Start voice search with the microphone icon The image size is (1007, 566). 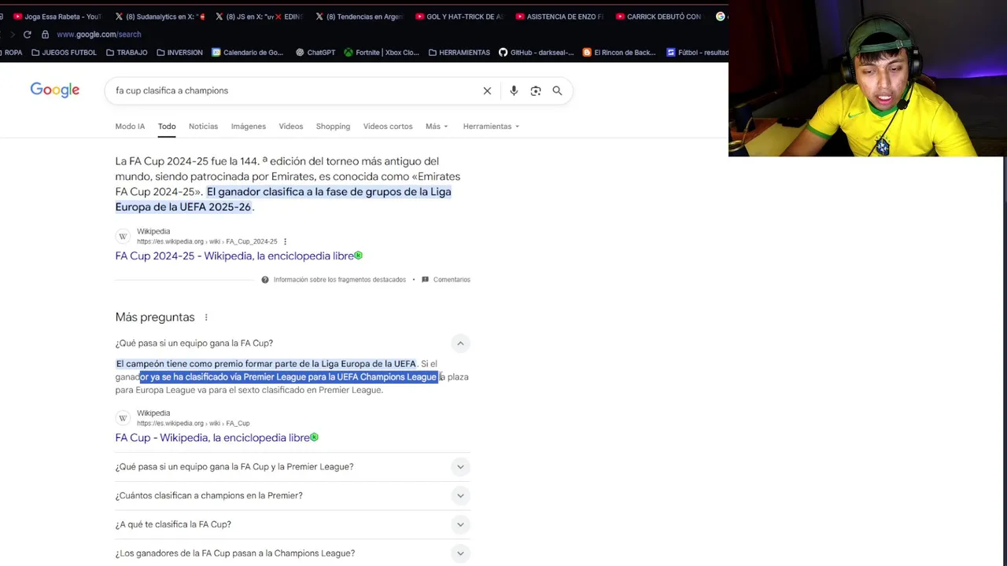514,90
